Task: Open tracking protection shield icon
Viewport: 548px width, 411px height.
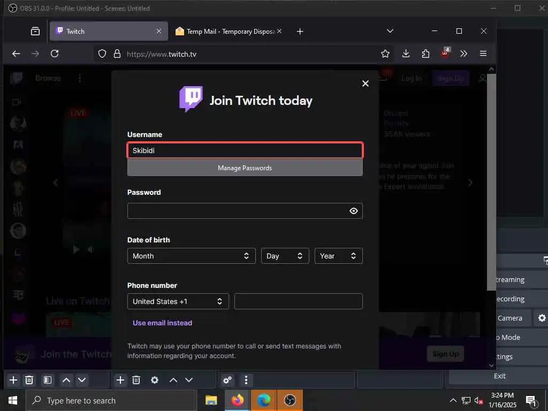Action: tap(102, 54)
